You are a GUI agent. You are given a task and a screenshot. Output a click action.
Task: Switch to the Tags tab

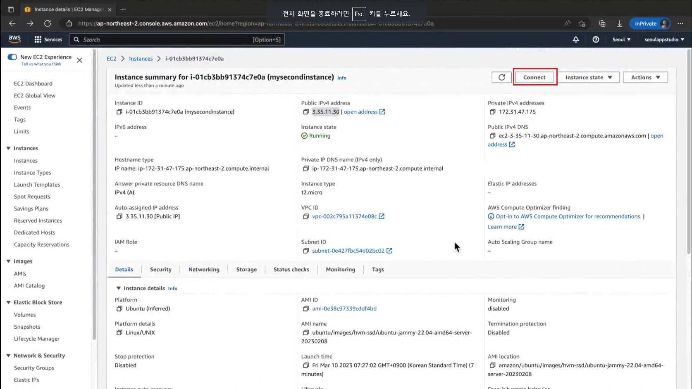click(x=378, y=270)
